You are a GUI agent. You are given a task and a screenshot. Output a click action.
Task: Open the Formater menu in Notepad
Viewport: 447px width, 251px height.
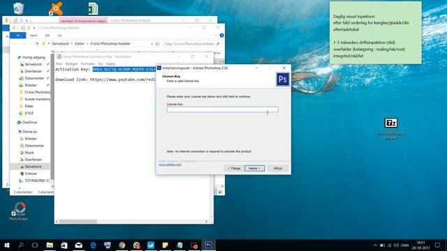88,63
